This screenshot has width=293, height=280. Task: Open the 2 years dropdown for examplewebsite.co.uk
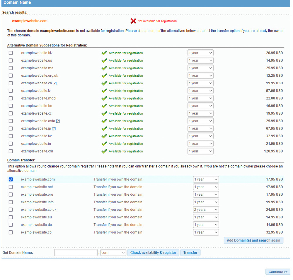coord(206,210)
